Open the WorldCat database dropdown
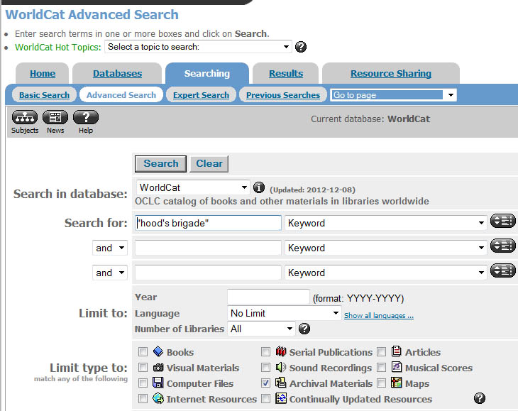The height and width of the screenshot is (411, 518). pos(193,187)
